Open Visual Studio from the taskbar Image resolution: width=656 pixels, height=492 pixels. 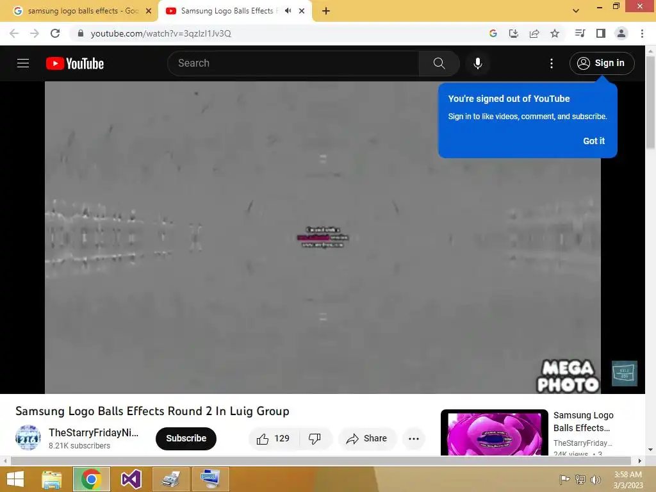pyautogui.click(x=131, y=479)
